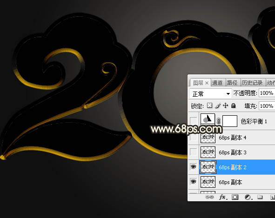The image size is (275, 218).
Task: Select the 色彩平衡 1 layer name
Action: [x=254, y=121]
